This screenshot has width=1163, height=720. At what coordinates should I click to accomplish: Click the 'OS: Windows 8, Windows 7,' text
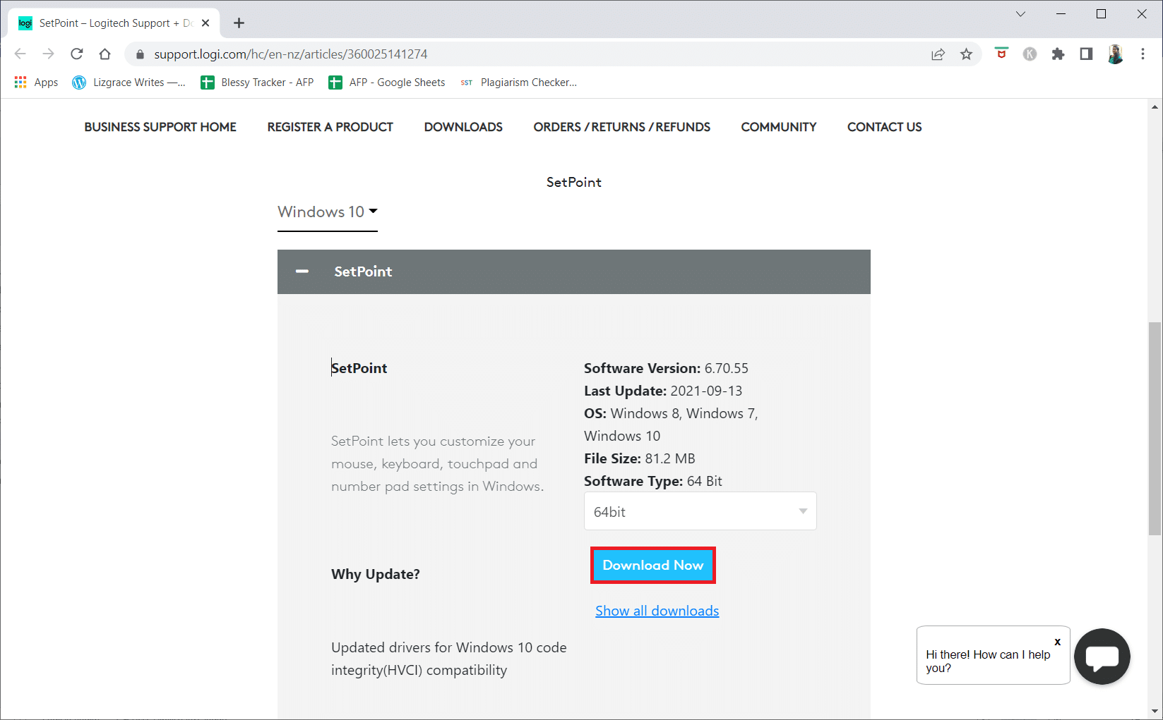click(x=671, y=413)
